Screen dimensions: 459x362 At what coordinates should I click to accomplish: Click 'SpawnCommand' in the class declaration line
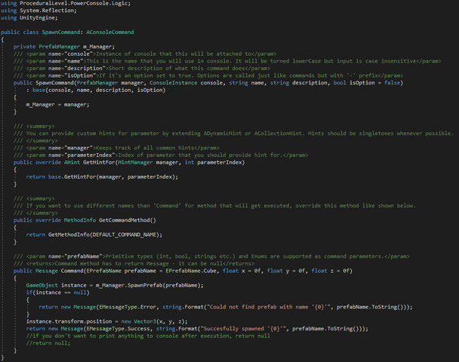click(60, 32)
